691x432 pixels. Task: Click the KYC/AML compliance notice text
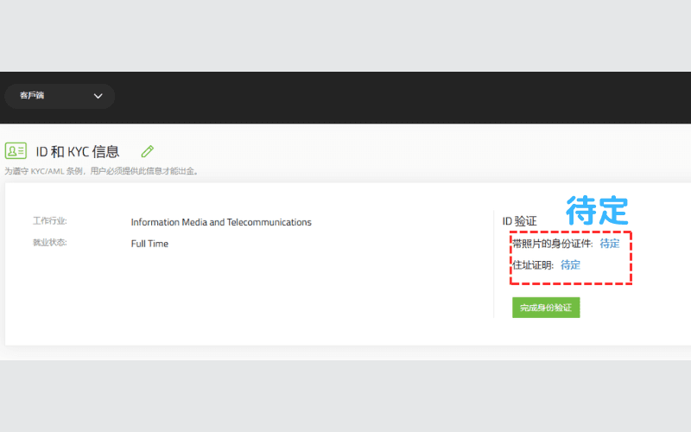coord(102,171)
